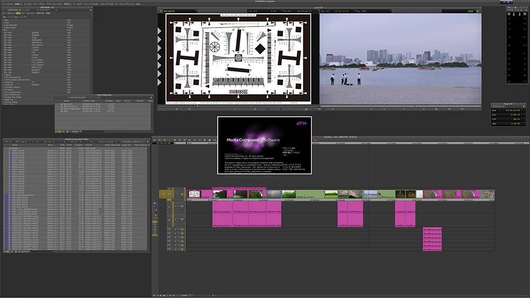The height and width of the screenshot is (298, 530).
Task: Select script view icon in large ESATA bin footer
Action: [16, 251]
